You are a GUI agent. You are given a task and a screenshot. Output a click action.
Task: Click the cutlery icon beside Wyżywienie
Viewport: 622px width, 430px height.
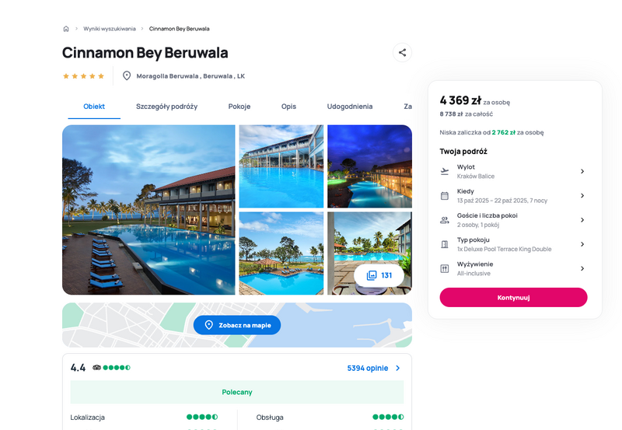tap(445, 268)
